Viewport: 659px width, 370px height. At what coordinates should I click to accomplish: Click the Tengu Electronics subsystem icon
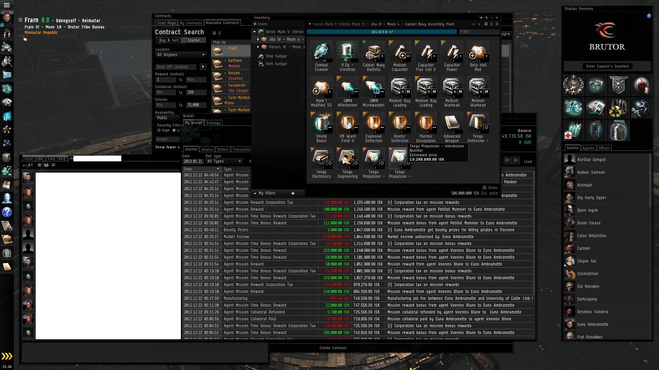point(321,159)
